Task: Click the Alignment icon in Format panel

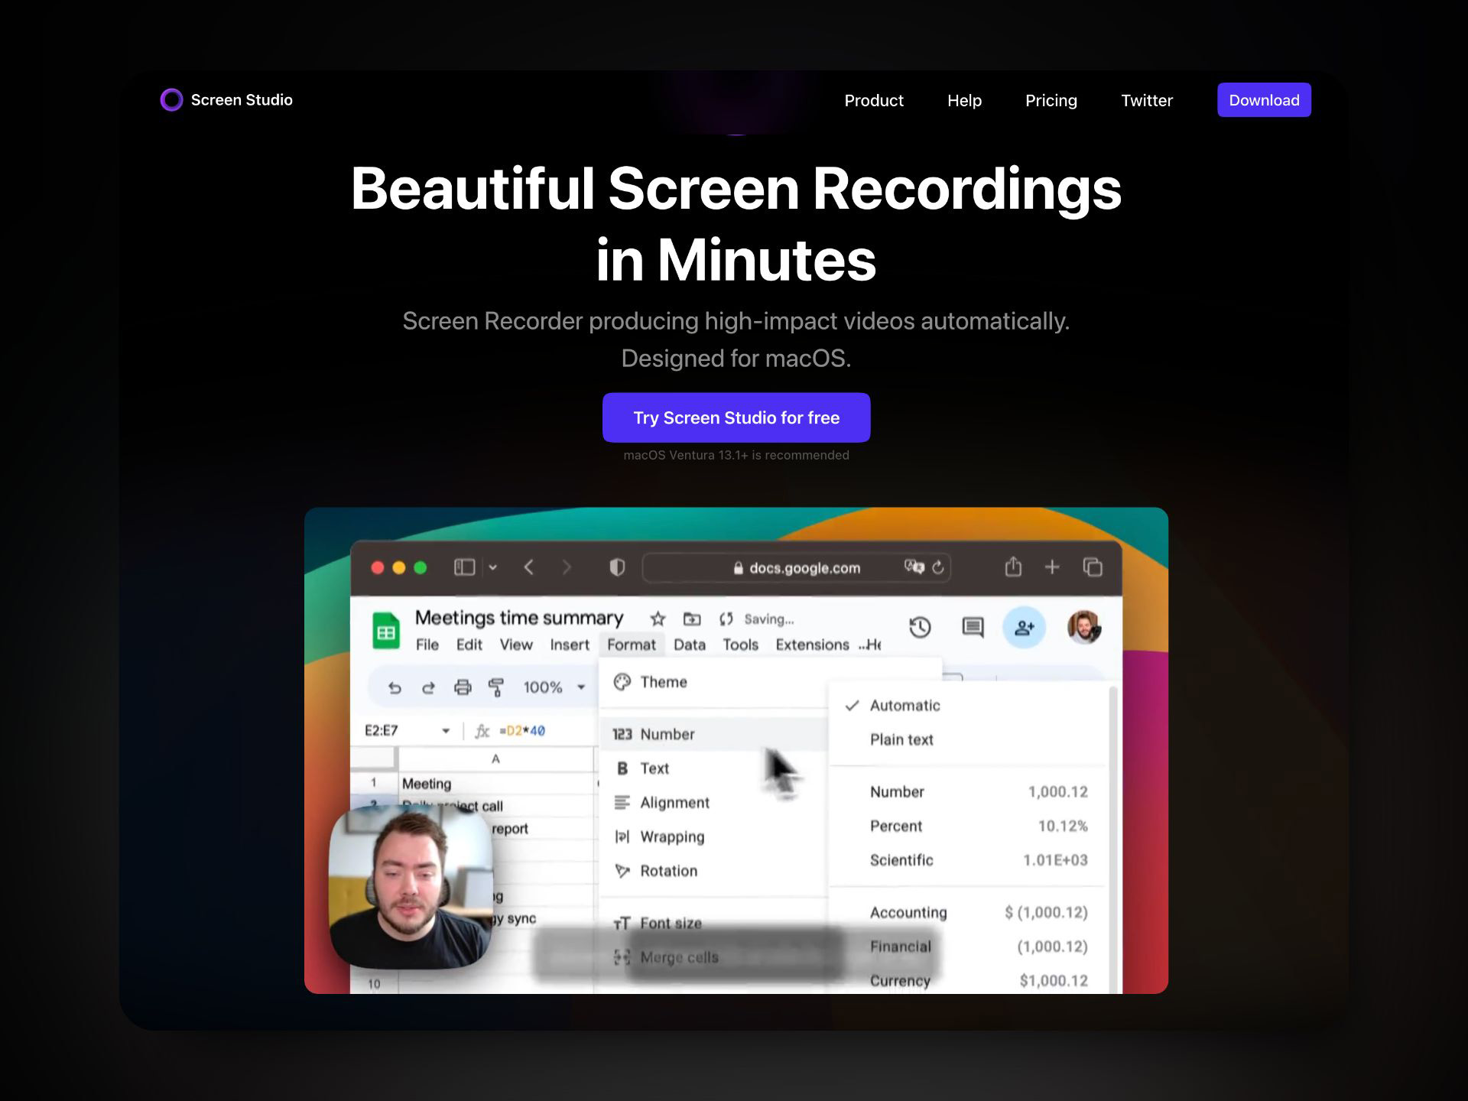Action: pyautogui.click(x=619, y=801)
